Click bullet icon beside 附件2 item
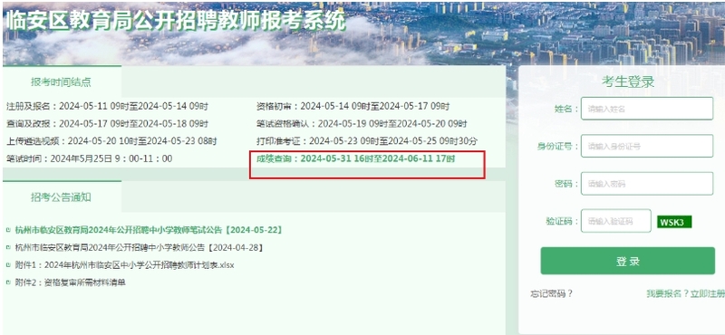Viewport: 725px width, 335px height. (8, 282)
